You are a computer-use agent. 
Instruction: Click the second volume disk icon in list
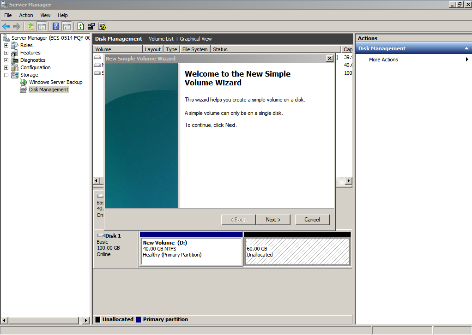click(97, 65)
